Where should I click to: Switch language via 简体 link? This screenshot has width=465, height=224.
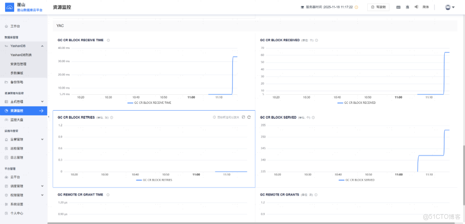click(x=426, y=7)
